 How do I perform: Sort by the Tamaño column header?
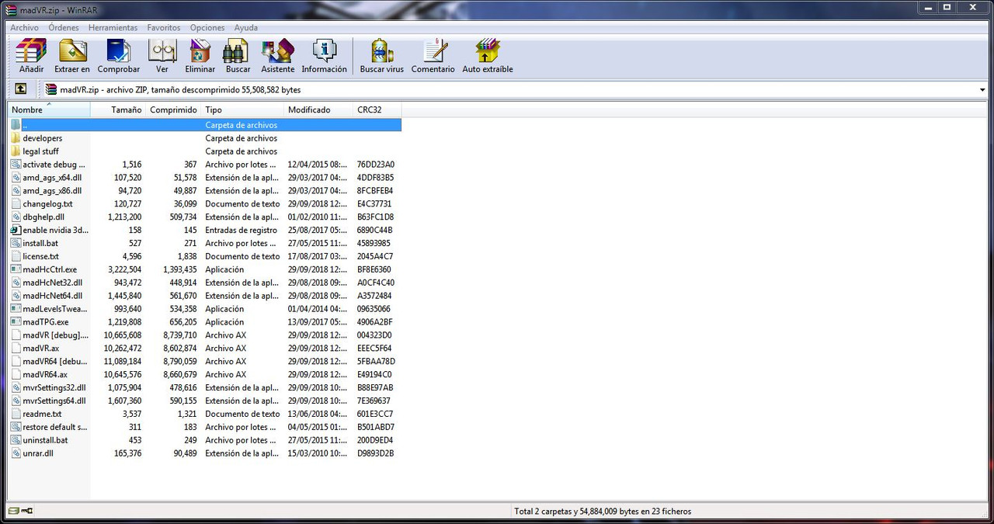point(118,110)
